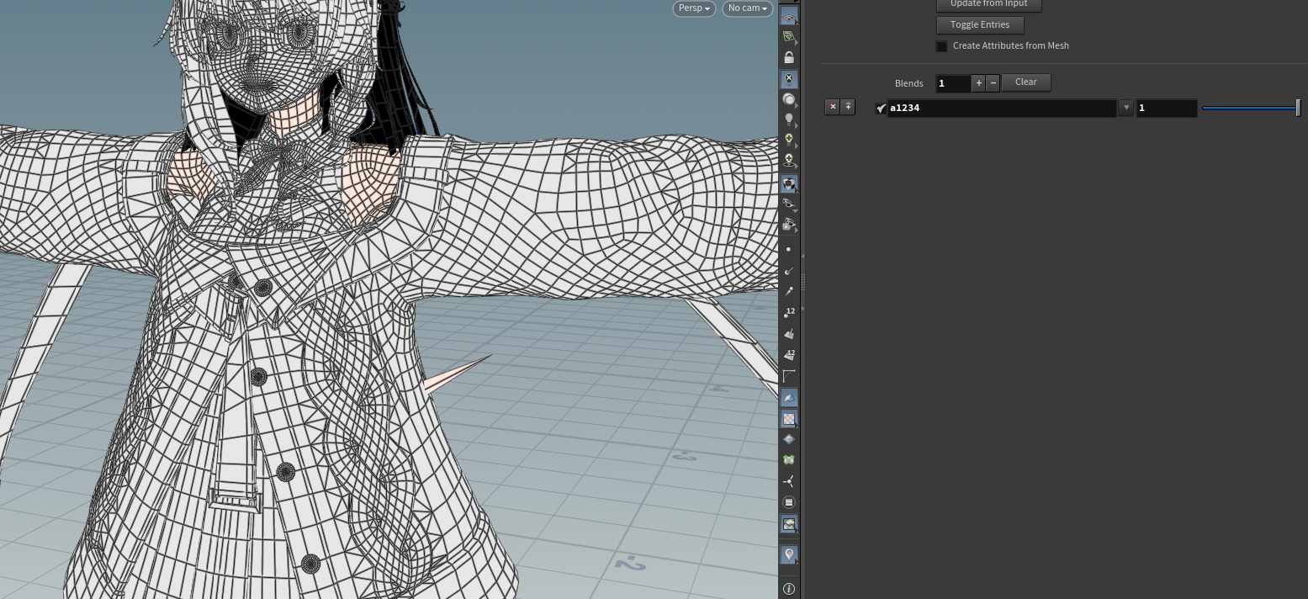Toggle the primitive hulls curve icon
Screen dimensions: 1308x599
pyautogui.click(x=789, y=376)
